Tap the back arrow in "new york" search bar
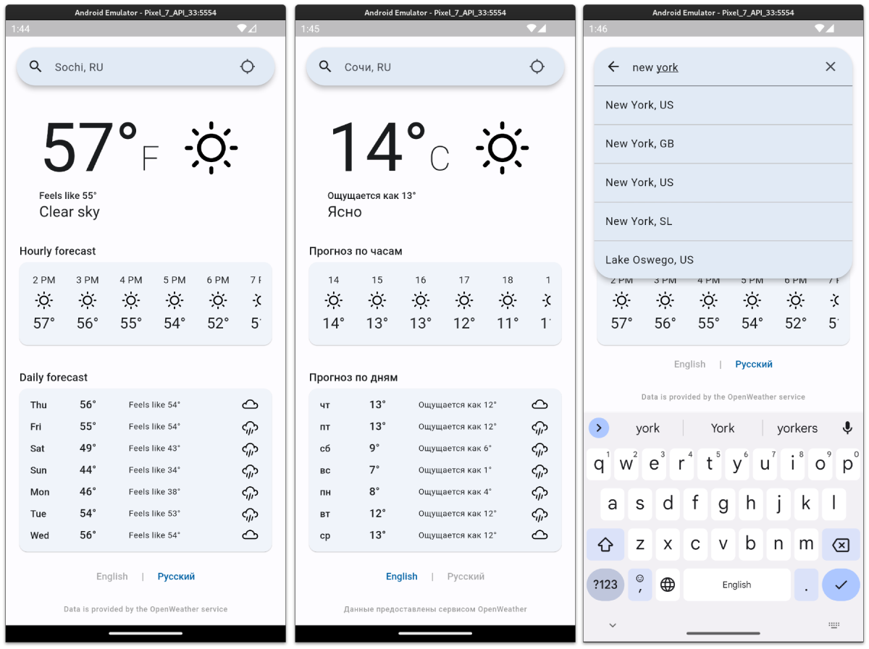869x649 pixels. click(x=613, y=67)
